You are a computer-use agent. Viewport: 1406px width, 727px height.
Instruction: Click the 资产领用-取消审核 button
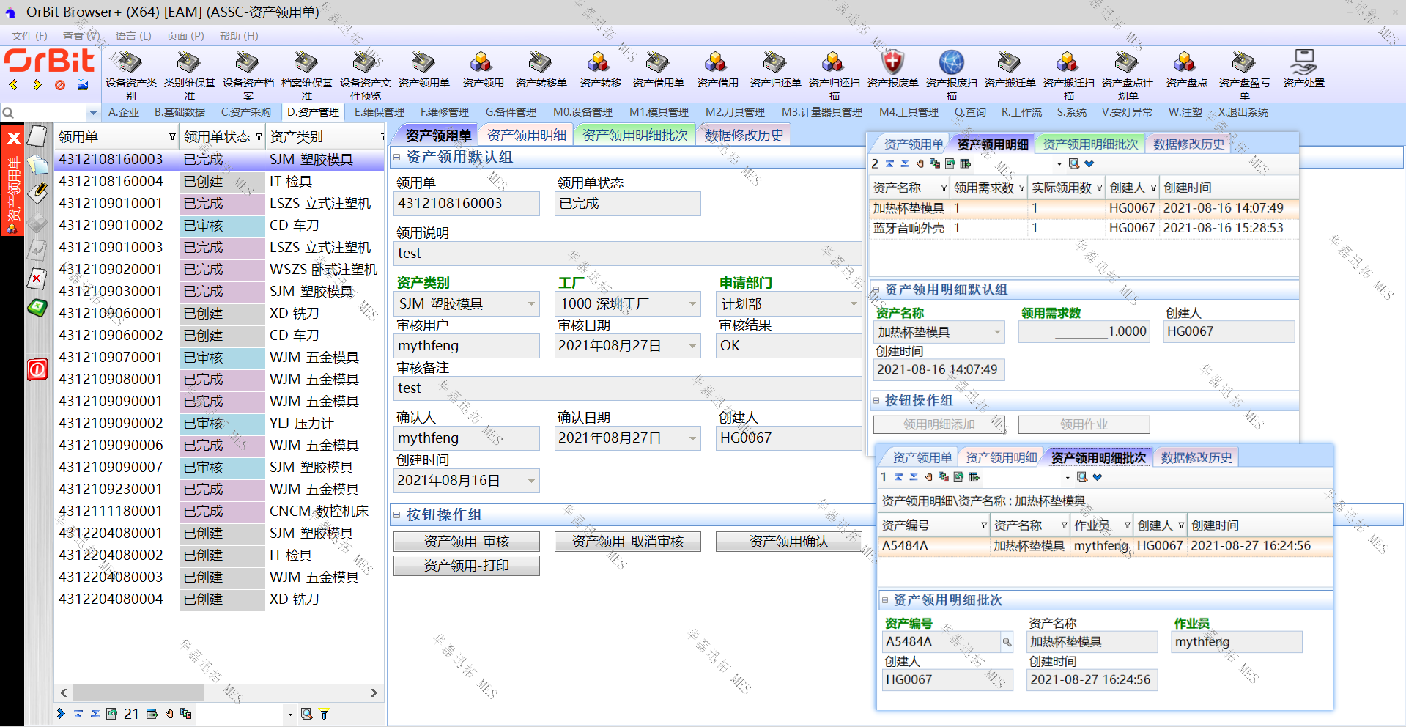pyautogui.click(x=628, y=542)
